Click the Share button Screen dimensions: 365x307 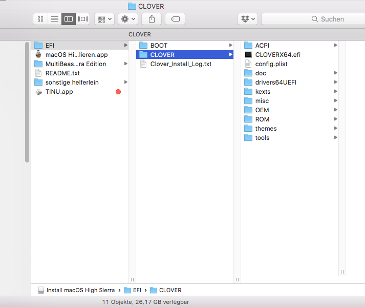coord(152,19)
